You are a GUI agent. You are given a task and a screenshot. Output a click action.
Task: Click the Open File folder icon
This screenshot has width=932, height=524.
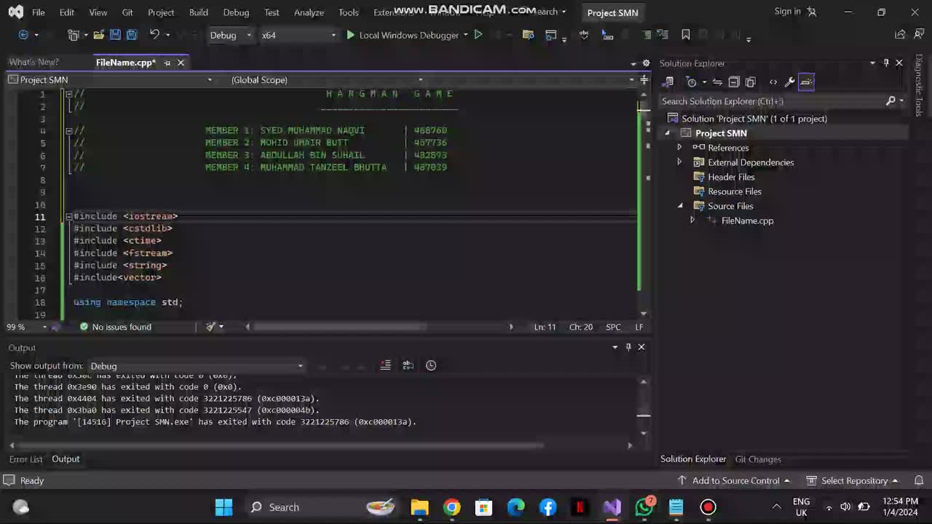pyautogui.click(x=98, y=35)
